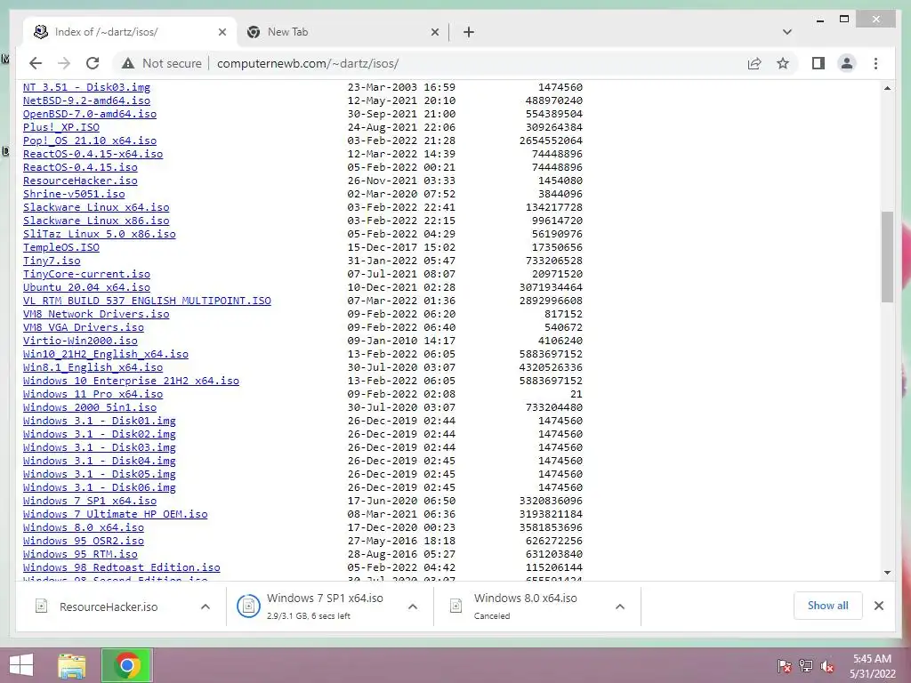This screenshot has height=683, width=911.
Task: Open VL RTM BUILD 537 ENGLISH MULTIPOINT.ISO link
Action: 147,301
